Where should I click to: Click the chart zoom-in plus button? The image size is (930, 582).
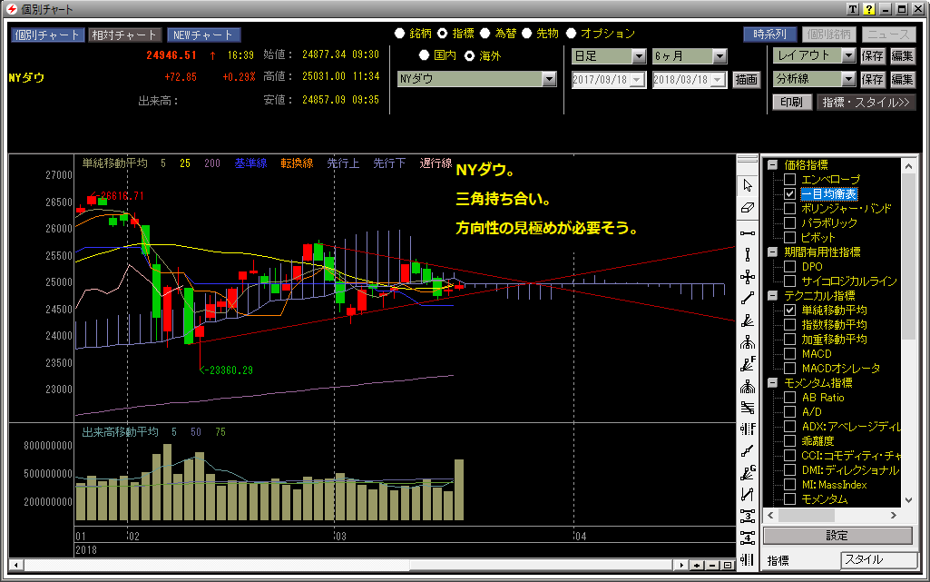click(x=696, y=566)
